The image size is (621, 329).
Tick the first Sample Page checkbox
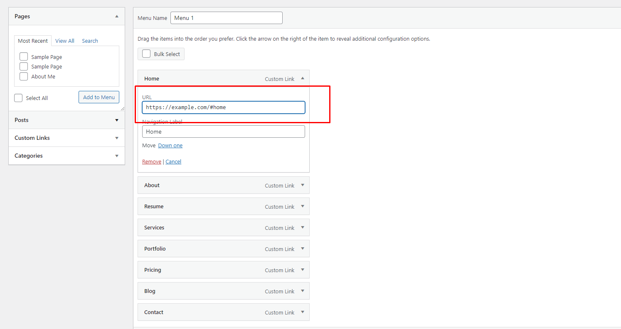(x=24, y=57)
